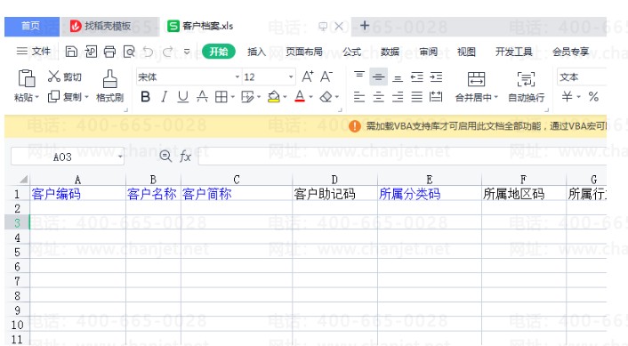Click the Cut scissors icon
The height and width of the screenshot is (346, 628).
pos(53,76)
